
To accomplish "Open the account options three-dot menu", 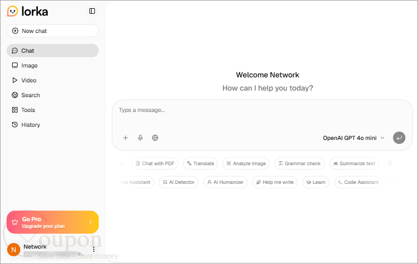I will pyautogui.click(x=94, y=250).
